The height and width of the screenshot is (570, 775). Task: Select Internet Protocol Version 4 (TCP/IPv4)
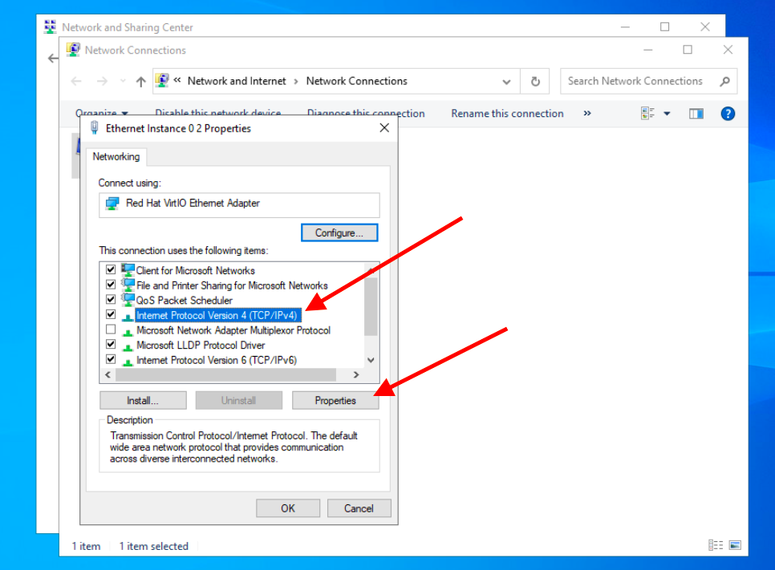coord(217,315)
